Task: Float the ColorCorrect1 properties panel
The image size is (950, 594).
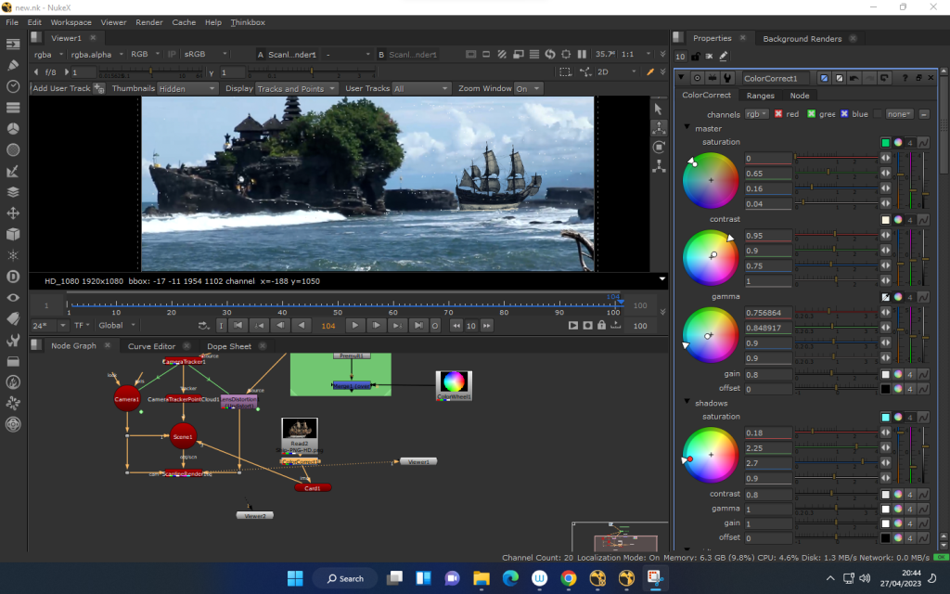Action: pos(918,78)
